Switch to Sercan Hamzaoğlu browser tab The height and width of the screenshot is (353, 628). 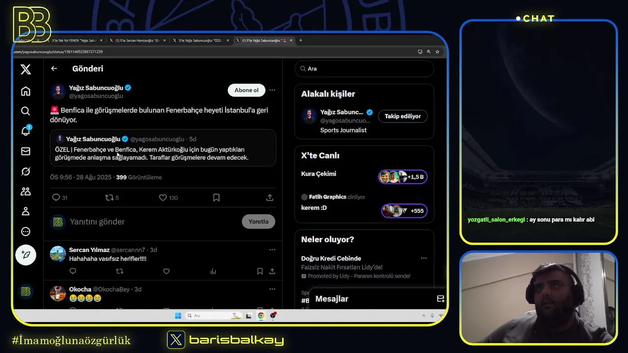[137, 40]
